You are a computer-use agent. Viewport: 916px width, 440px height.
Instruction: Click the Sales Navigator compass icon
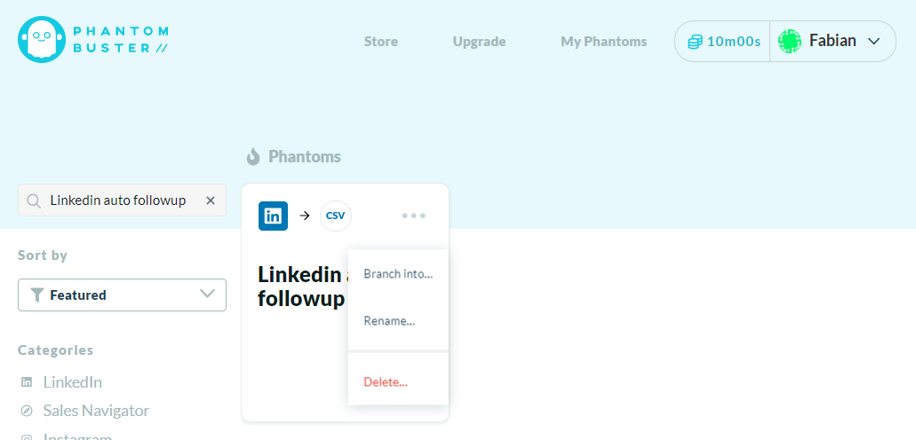27,411
